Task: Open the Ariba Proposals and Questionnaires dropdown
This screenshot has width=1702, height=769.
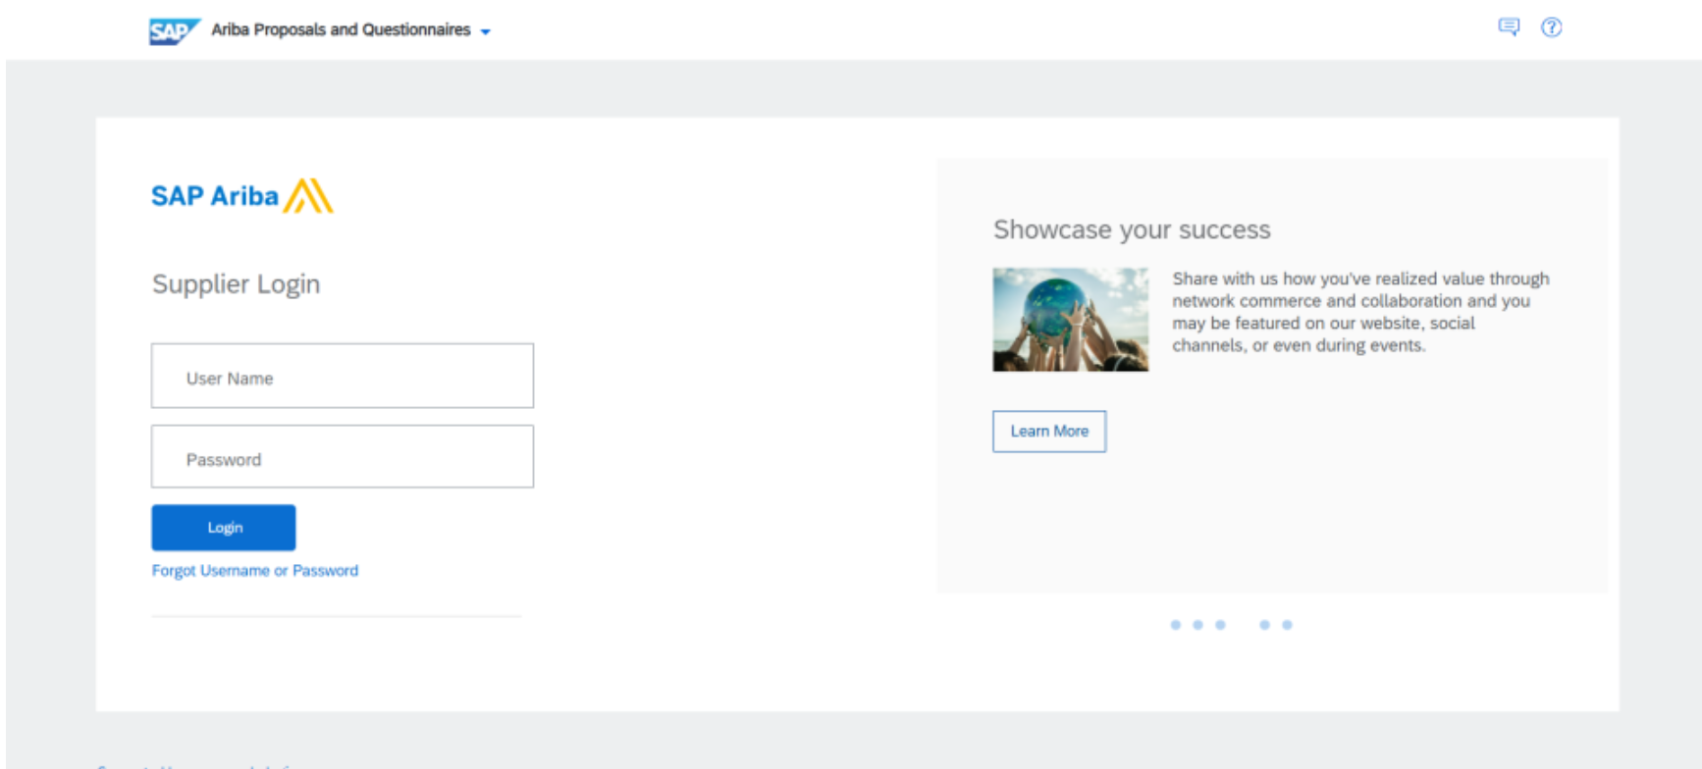Action: pyautogui.click(x=350, y=30)
